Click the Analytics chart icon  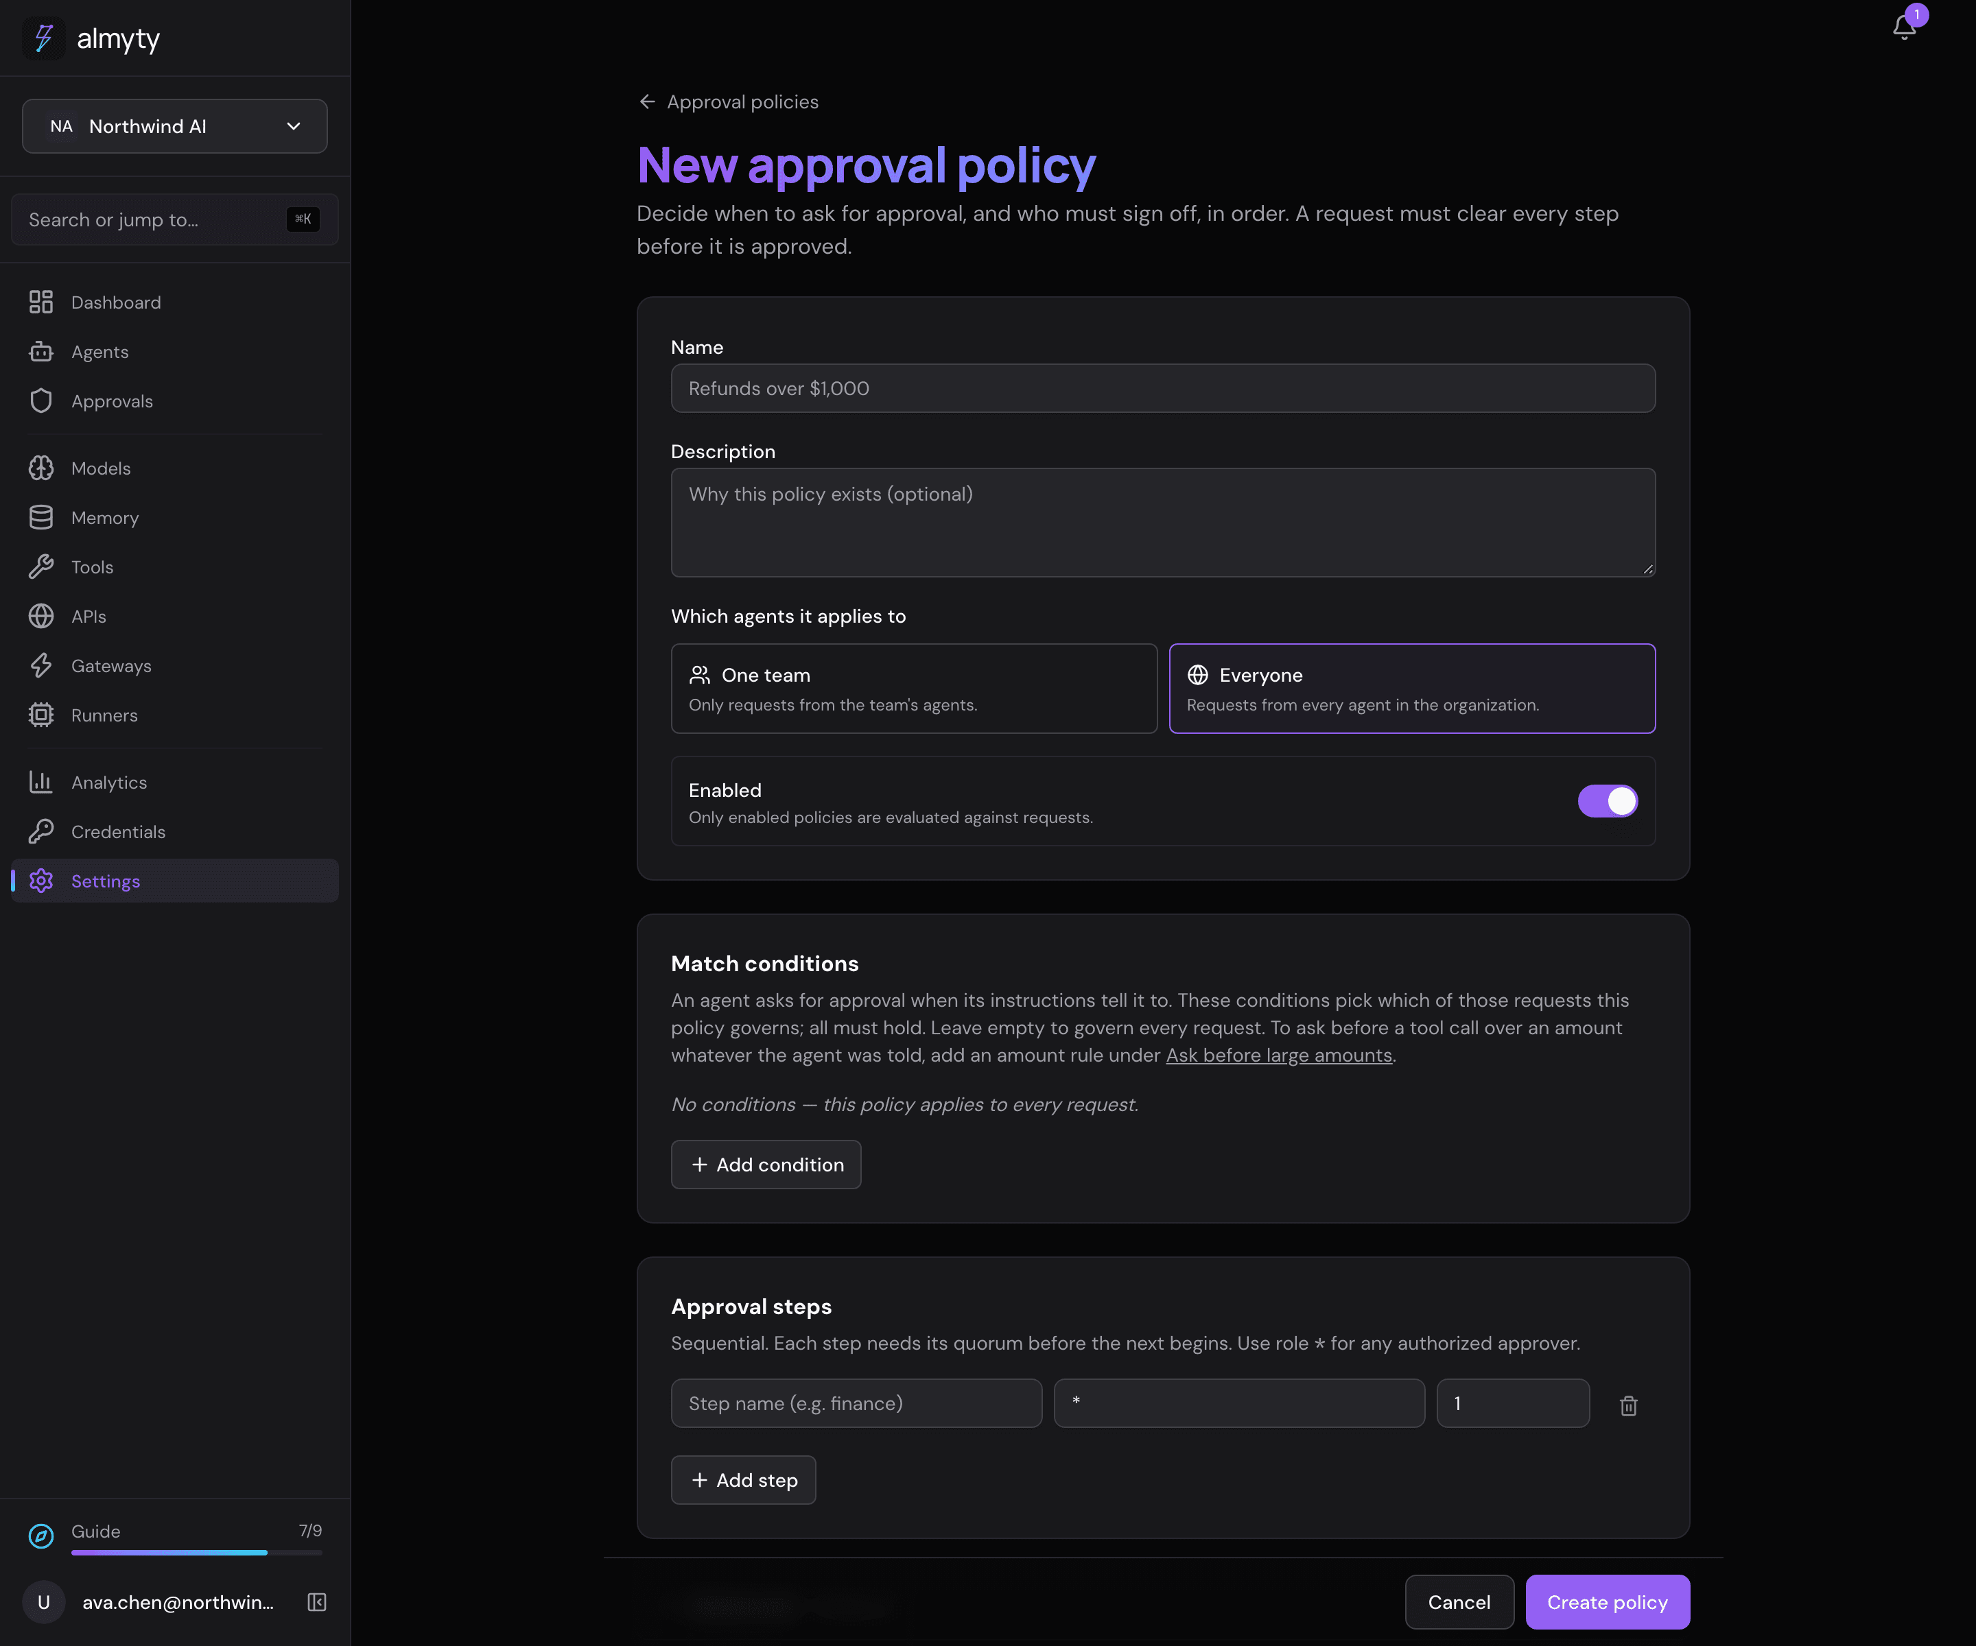pos(41,783)
